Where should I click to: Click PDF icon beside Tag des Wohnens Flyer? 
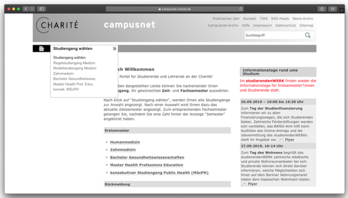[244, 184]
